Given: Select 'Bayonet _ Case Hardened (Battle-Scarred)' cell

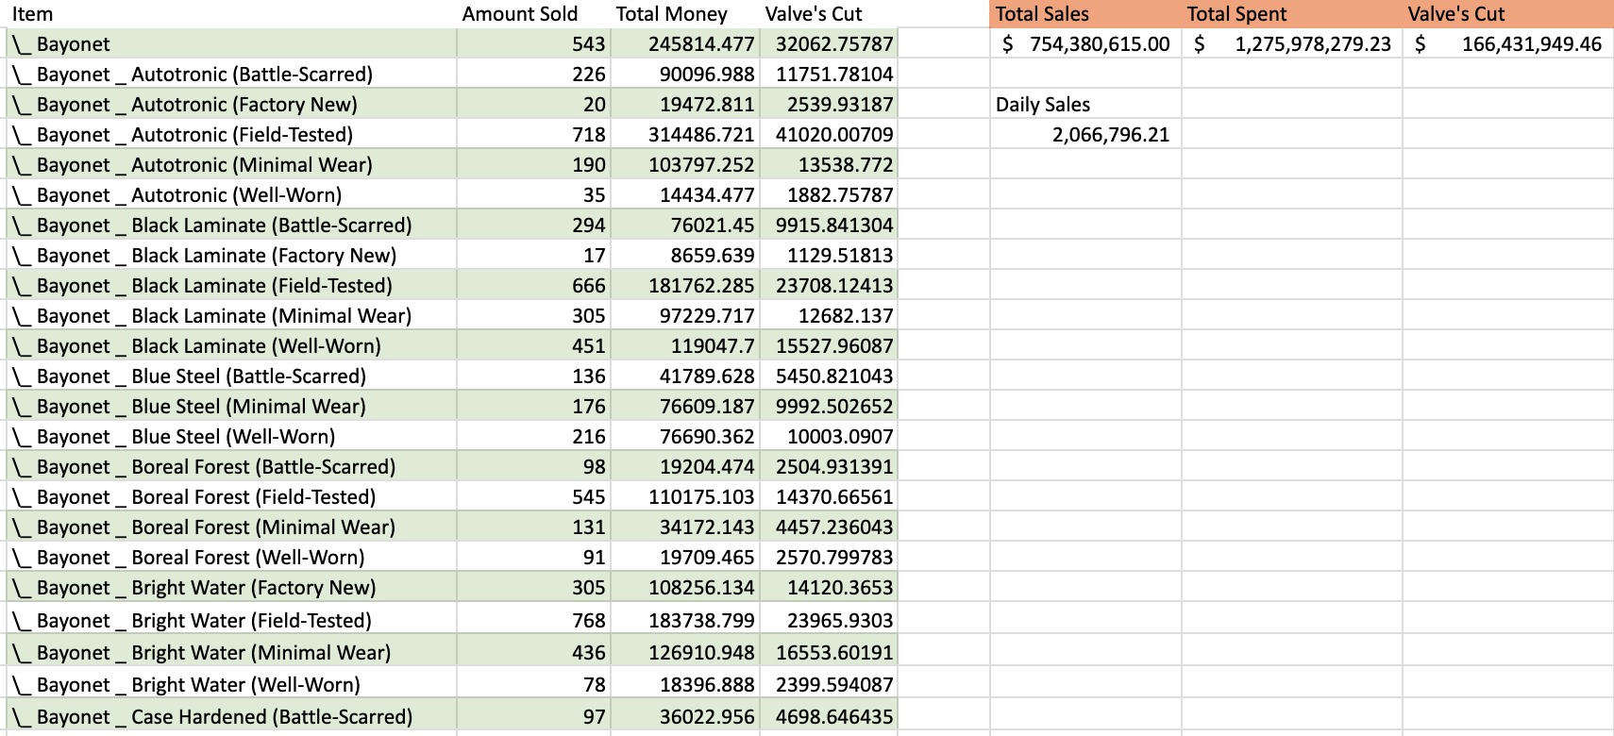Looking at the screenshot, I should click(x=225, y=717).
